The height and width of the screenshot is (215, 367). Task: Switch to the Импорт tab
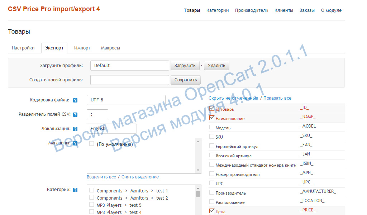point(82,48)
